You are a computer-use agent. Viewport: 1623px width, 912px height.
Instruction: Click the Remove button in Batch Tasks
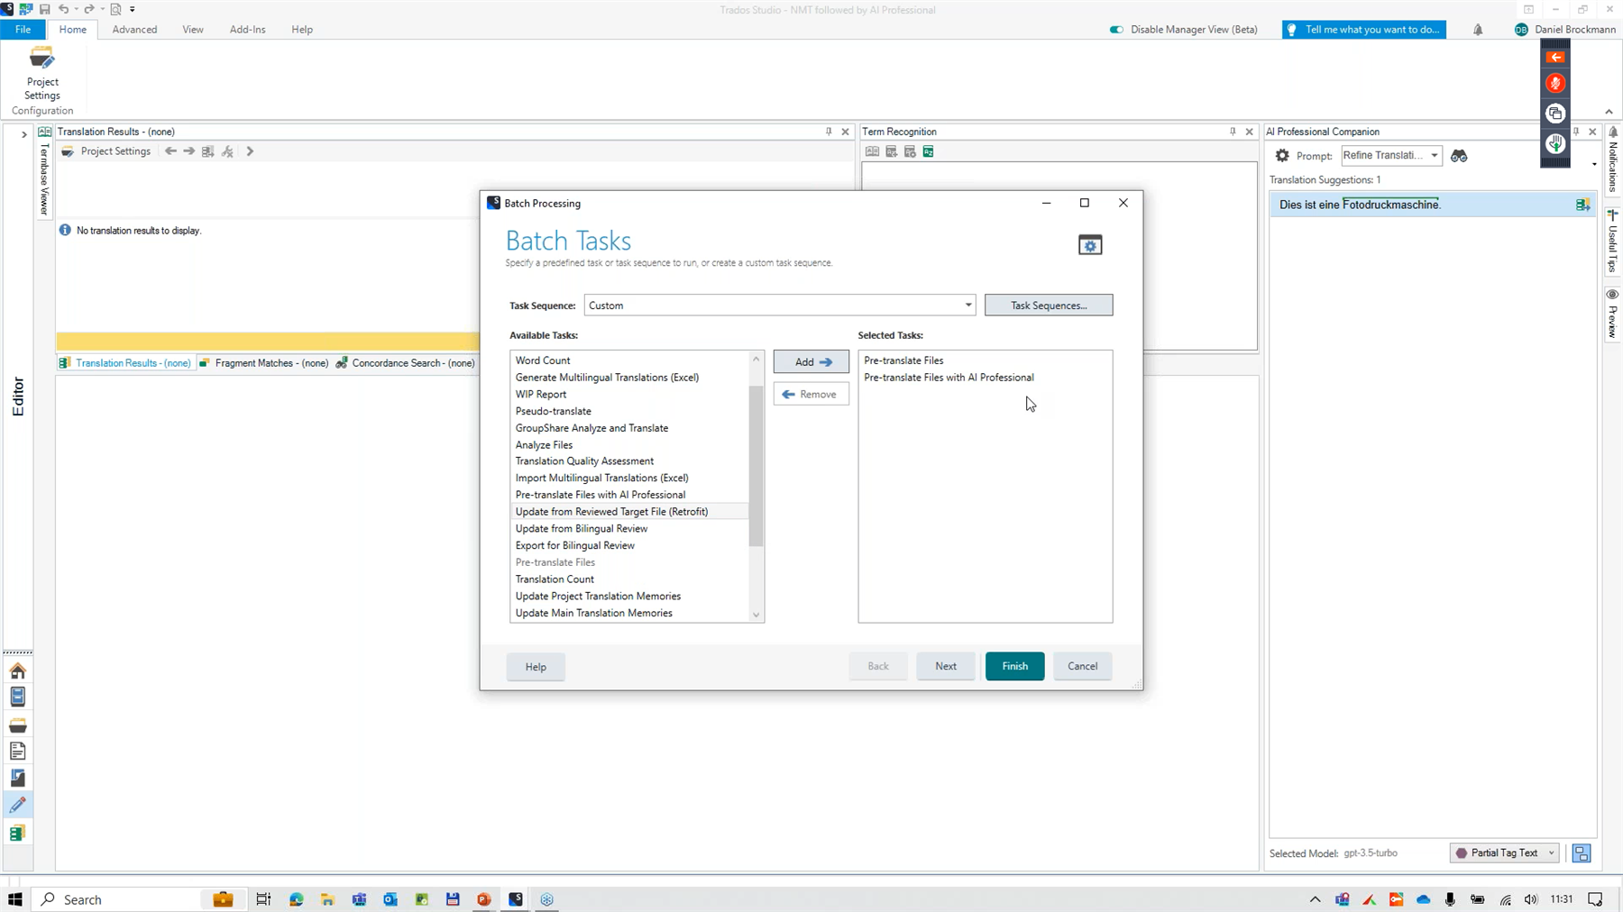pos(811,394)
